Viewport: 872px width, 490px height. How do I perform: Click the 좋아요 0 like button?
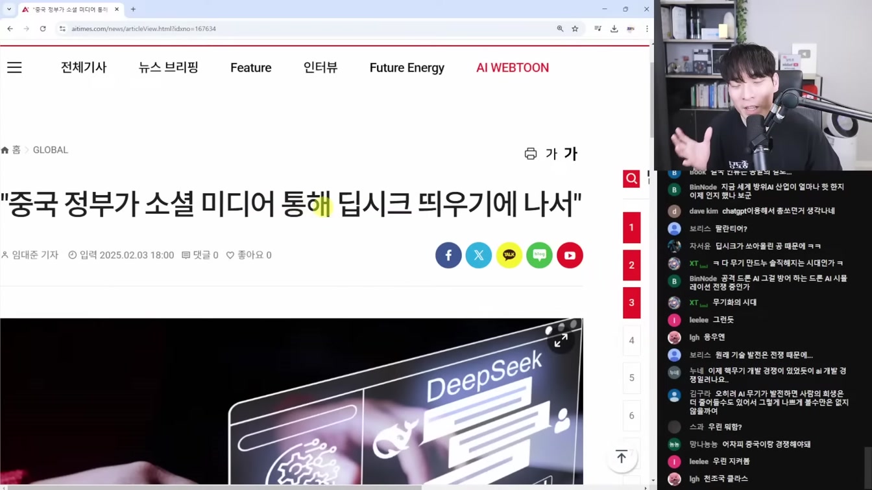[x=248, y=255]
